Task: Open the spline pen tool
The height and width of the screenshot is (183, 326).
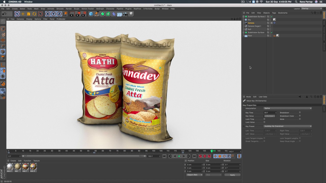Action: coord(97,14)
